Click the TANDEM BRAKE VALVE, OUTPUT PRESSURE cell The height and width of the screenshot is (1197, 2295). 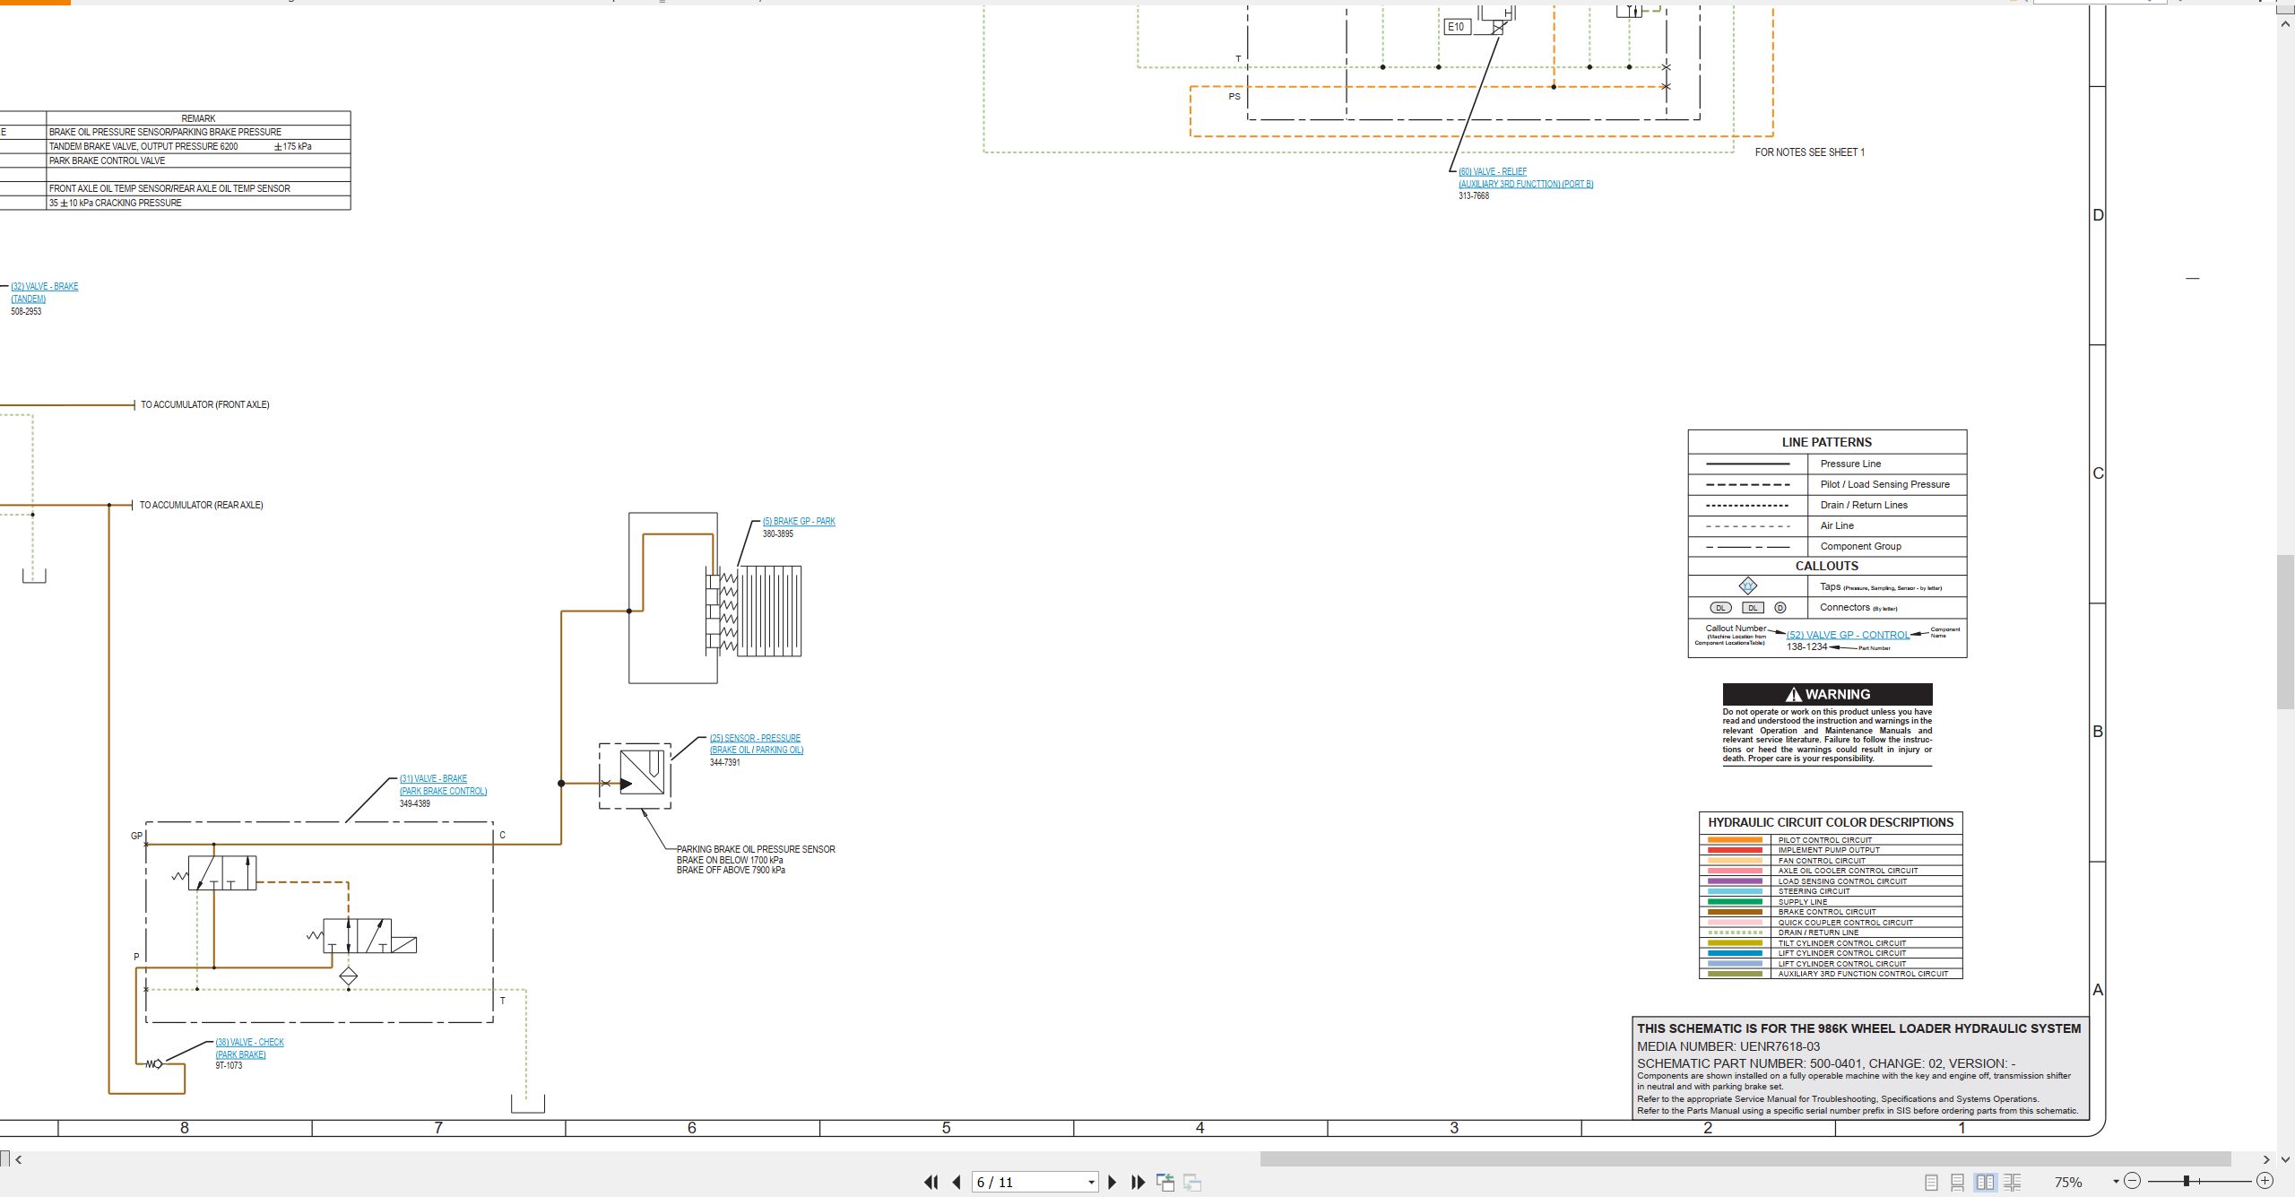click(x=198, y=146)
